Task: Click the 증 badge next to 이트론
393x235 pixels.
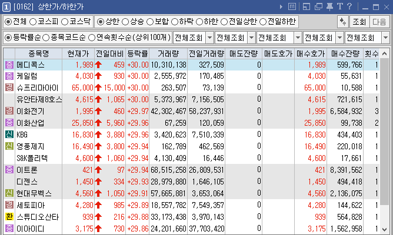Action: coord(9,170)
